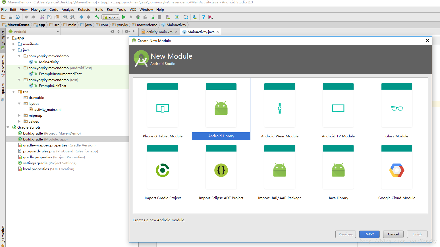Switch to MainActivity.java editor tab

click(x=201, y=32)
